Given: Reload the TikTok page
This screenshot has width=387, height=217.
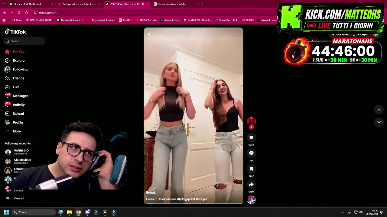Looking at the screenshot, I should pyautogui.click(x=19, y=13).
